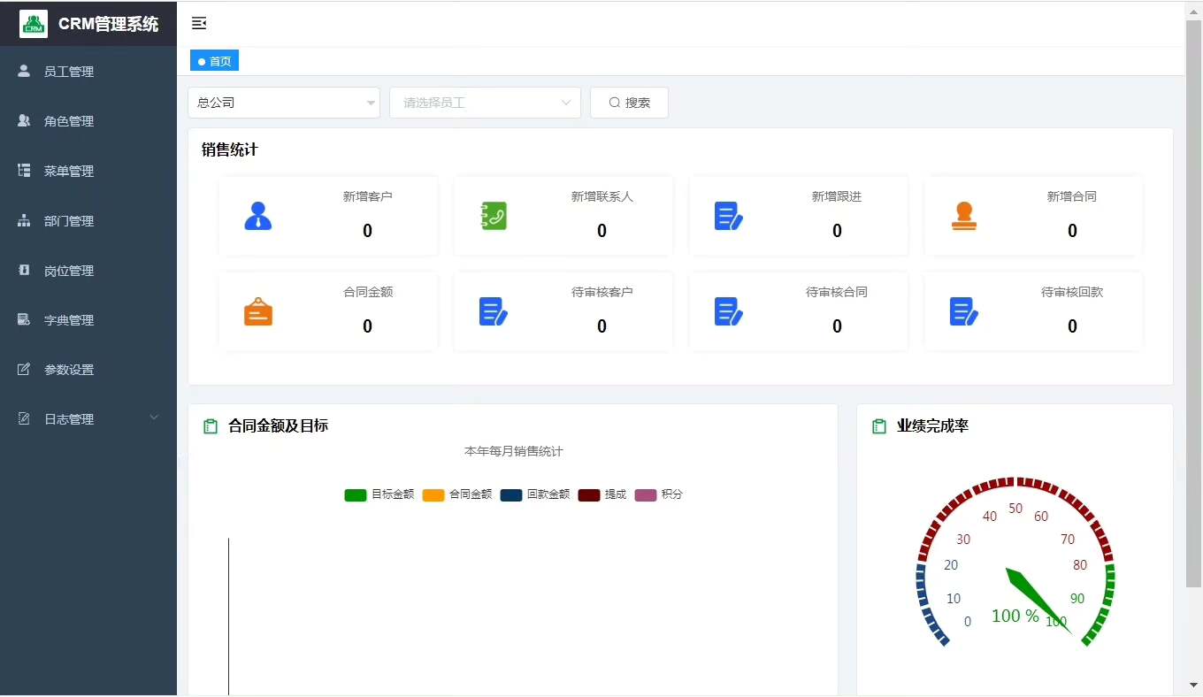The width and height of the screenshot is (1203, 697).
Task: Click the CRM logo icon
Action: pos(34,24)
